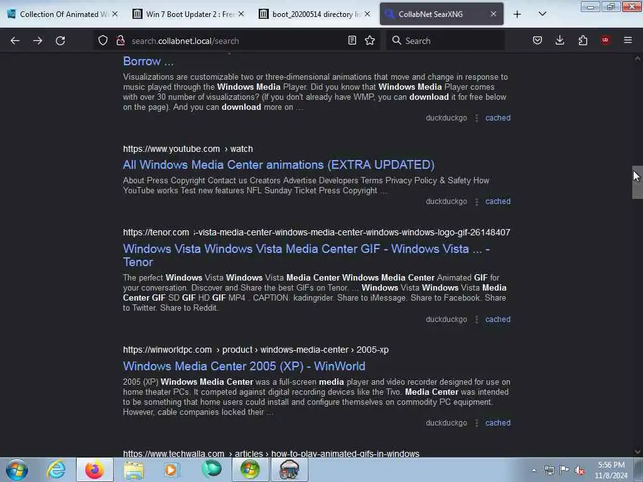Toggle reader view icon in address bar
Image resolution: width=643 pixels, height=482 pixels.
click(x=352, y=40)
